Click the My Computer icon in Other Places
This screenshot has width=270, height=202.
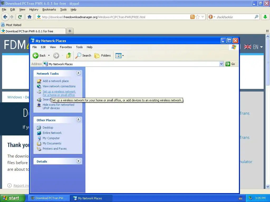pos(39,138)
